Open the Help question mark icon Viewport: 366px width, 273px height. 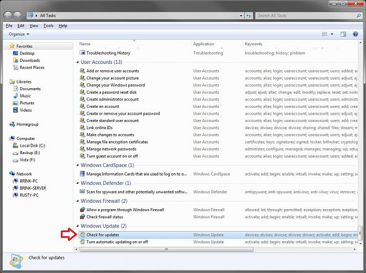coord(355,34)
